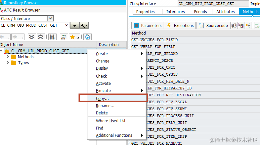
Task: Switch to the Interfaces tab
Action: pyautogui.click(x=176, y=12)
